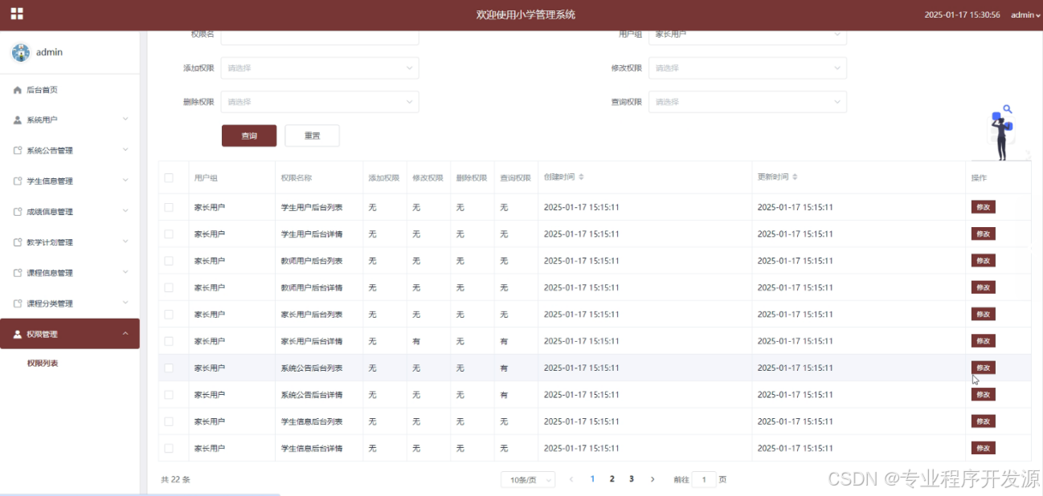Click the 操作 column header
Image resolution: width=1043 pixels, height=496 pixels.
click(x=979, y=177)
